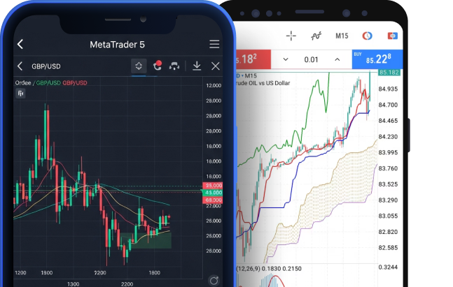Open the refresh icon with red badge

(157, 66)
